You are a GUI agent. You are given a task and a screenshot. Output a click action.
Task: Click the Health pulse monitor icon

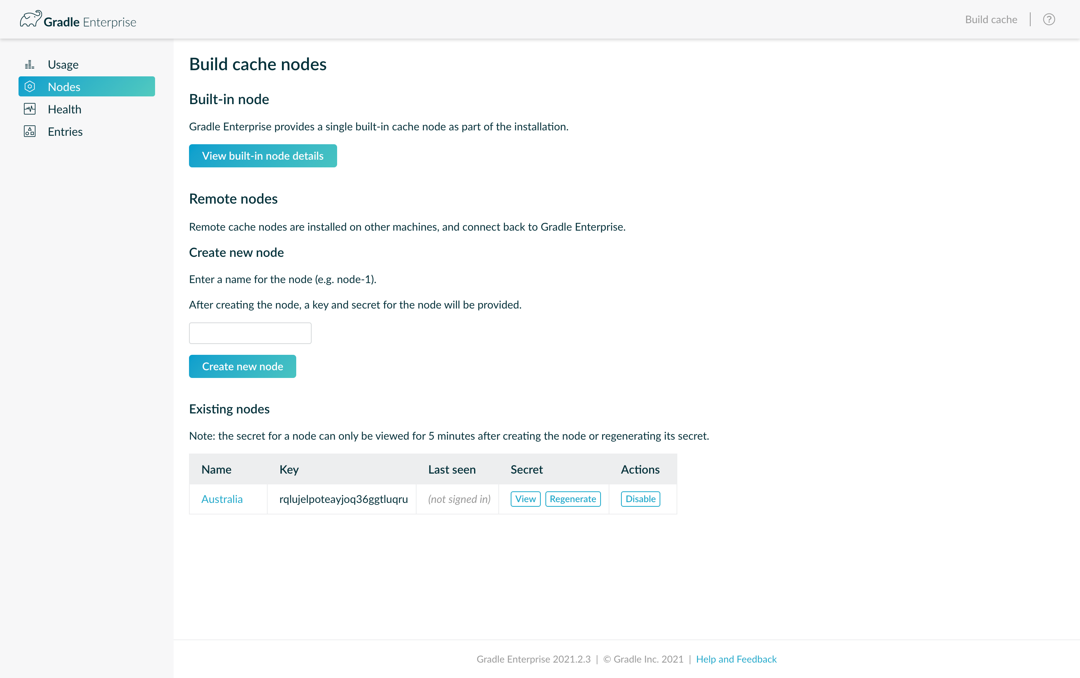tap(30, 109)
